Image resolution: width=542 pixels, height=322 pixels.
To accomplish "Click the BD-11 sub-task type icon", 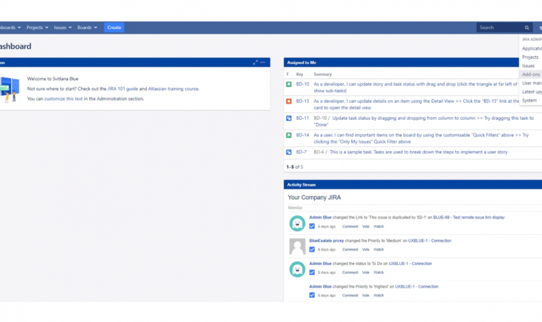I will [x=289, y=118].
